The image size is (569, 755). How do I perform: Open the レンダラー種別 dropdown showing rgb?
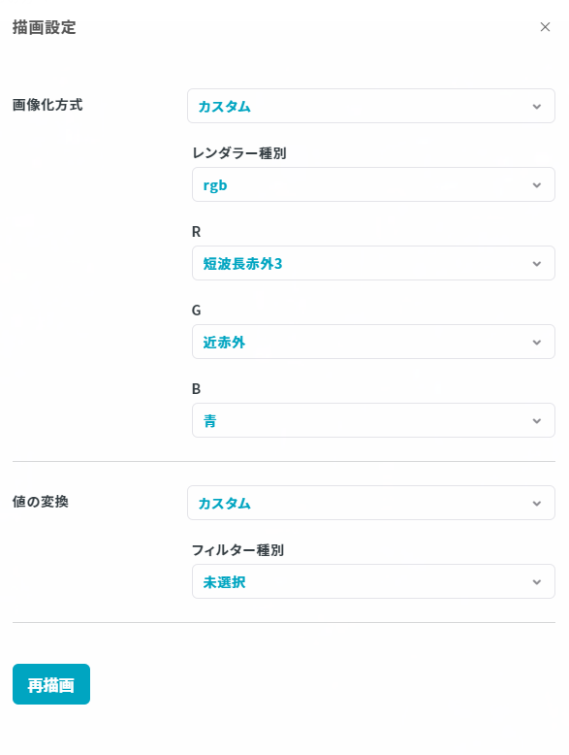pyautogui.click(x=373, y=184)
